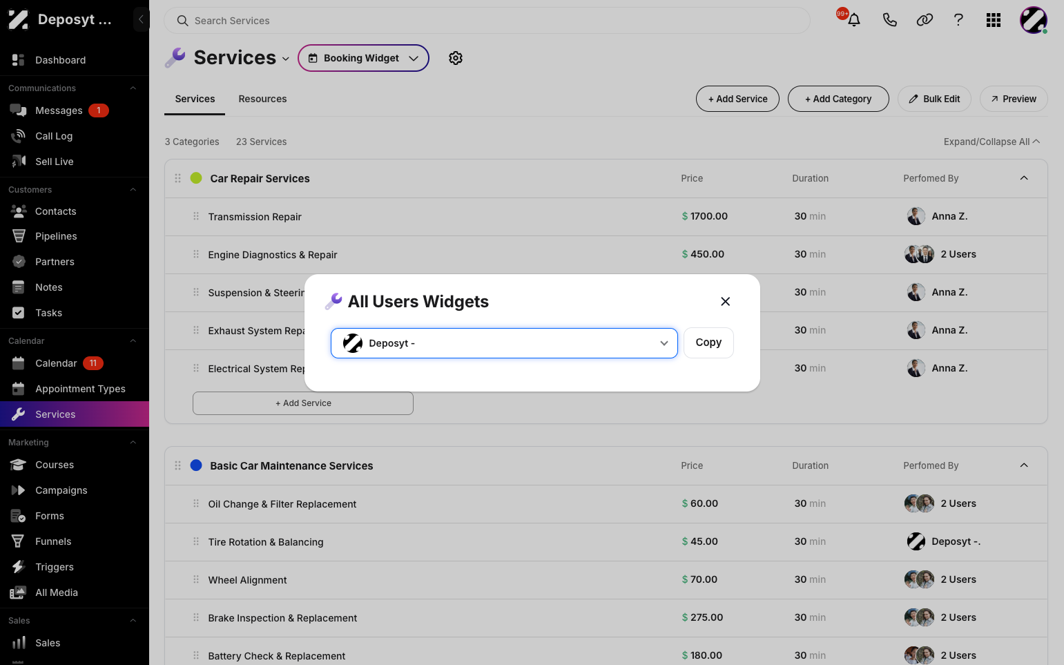The image size is (1064, 665).
Task: Click Brake Inspection & Replacement service
Action: point(282,618)
